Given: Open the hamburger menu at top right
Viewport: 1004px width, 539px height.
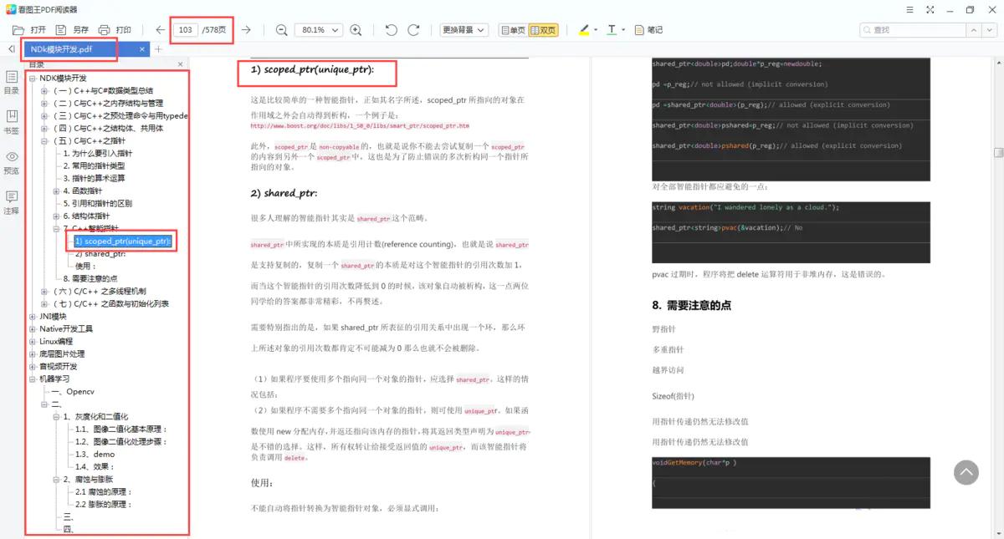Looking at the screenshot, I should click(909, 9).
